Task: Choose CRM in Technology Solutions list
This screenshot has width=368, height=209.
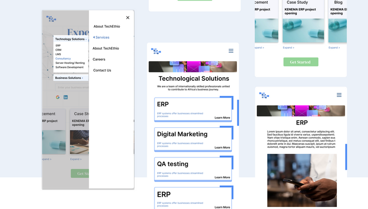Action: (58, 50)
